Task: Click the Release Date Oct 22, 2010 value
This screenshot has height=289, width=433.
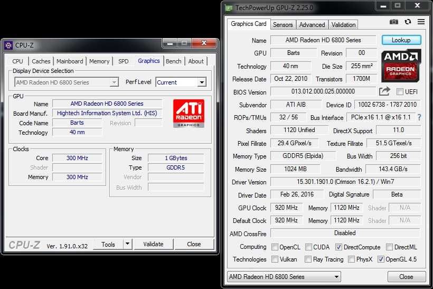Action: pos(291,79)
